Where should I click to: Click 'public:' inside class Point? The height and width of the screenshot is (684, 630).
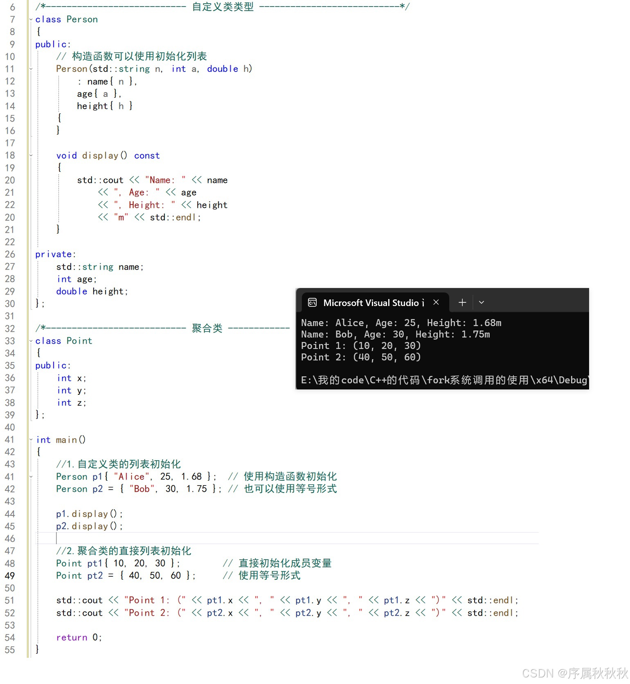pyautogui.click(x=53, y=365)
